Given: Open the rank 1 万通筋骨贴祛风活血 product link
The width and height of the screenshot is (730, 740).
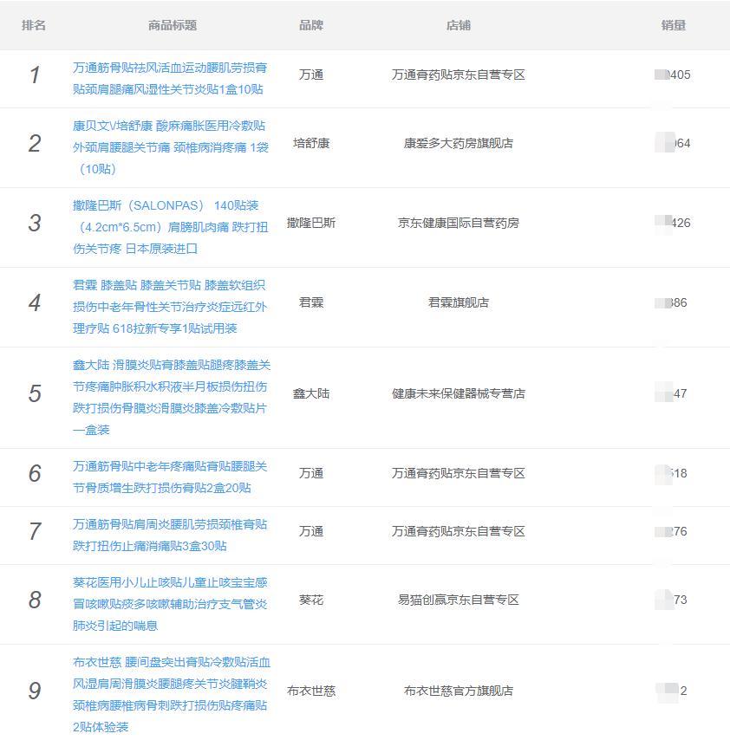Looking at the screenshot, I should pos(170,75).
